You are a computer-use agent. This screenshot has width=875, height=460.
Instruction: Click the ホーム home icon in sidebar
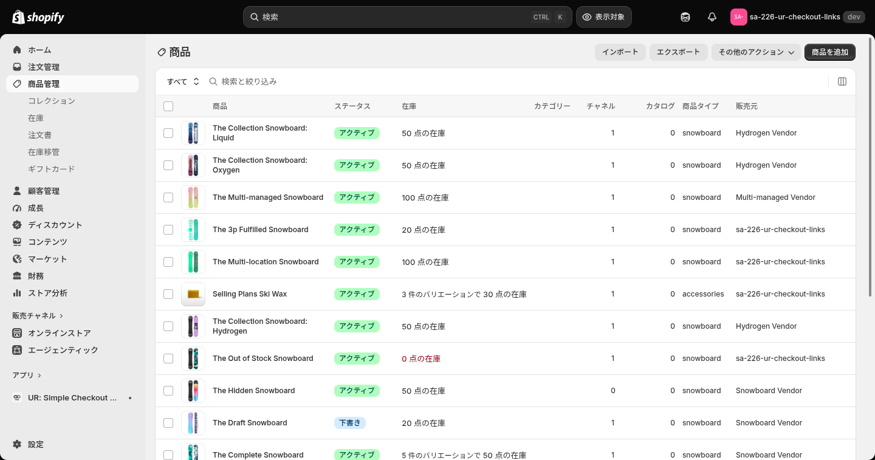(x=17, y=50)
